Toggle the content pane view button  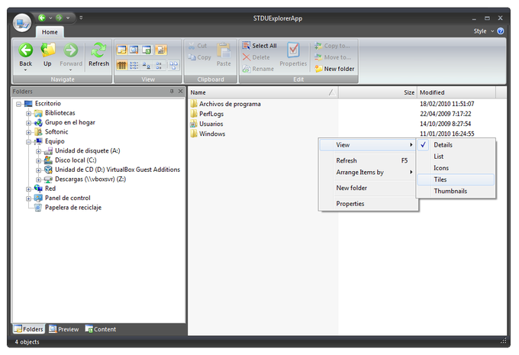pos(147,50)
